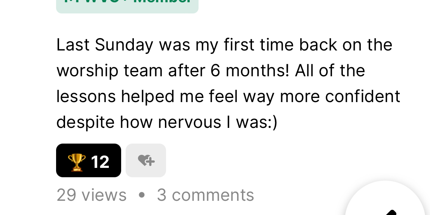Click the sentence ending 'how nervous I was:)'
The image size is (430, 215).
[x=167, y=122]
